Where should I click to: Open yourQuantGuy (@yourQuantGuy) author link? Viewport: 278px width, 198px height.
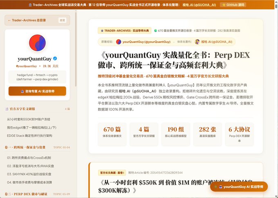point(146,42)
